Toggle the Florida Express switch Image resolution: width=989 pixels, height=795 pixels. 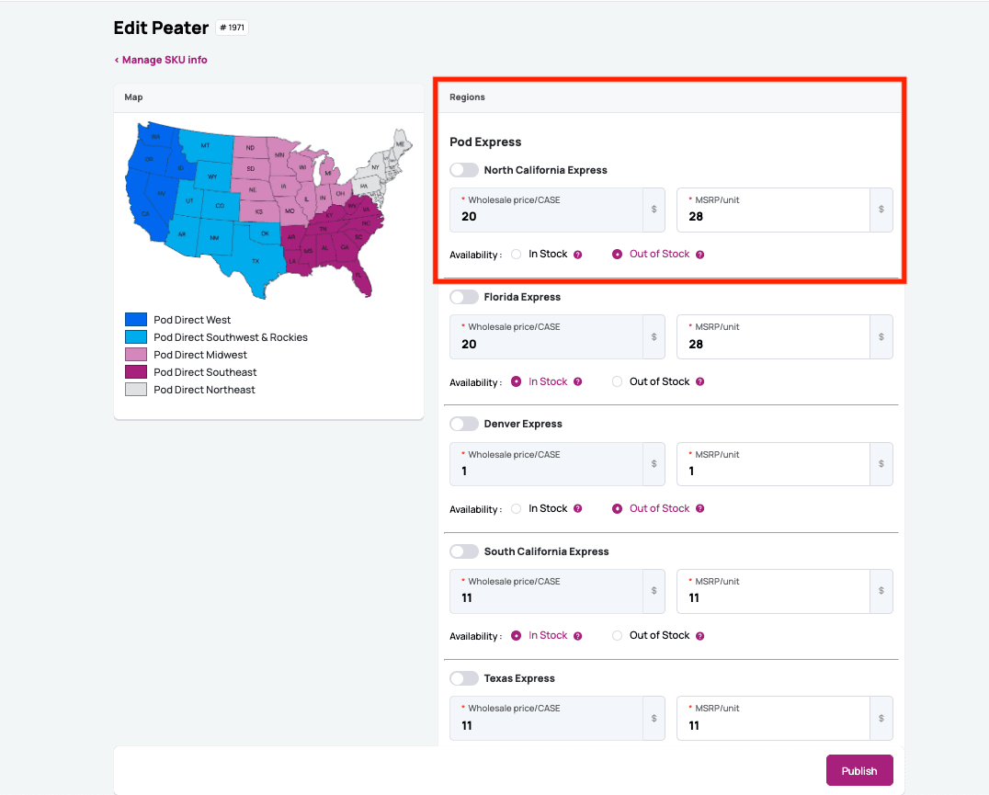tap(464, 297)
